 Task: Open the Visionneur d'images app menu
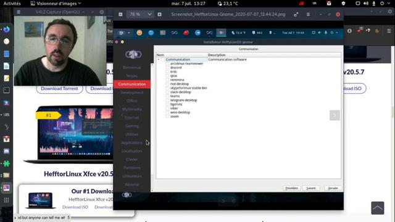tap(56, 4)
